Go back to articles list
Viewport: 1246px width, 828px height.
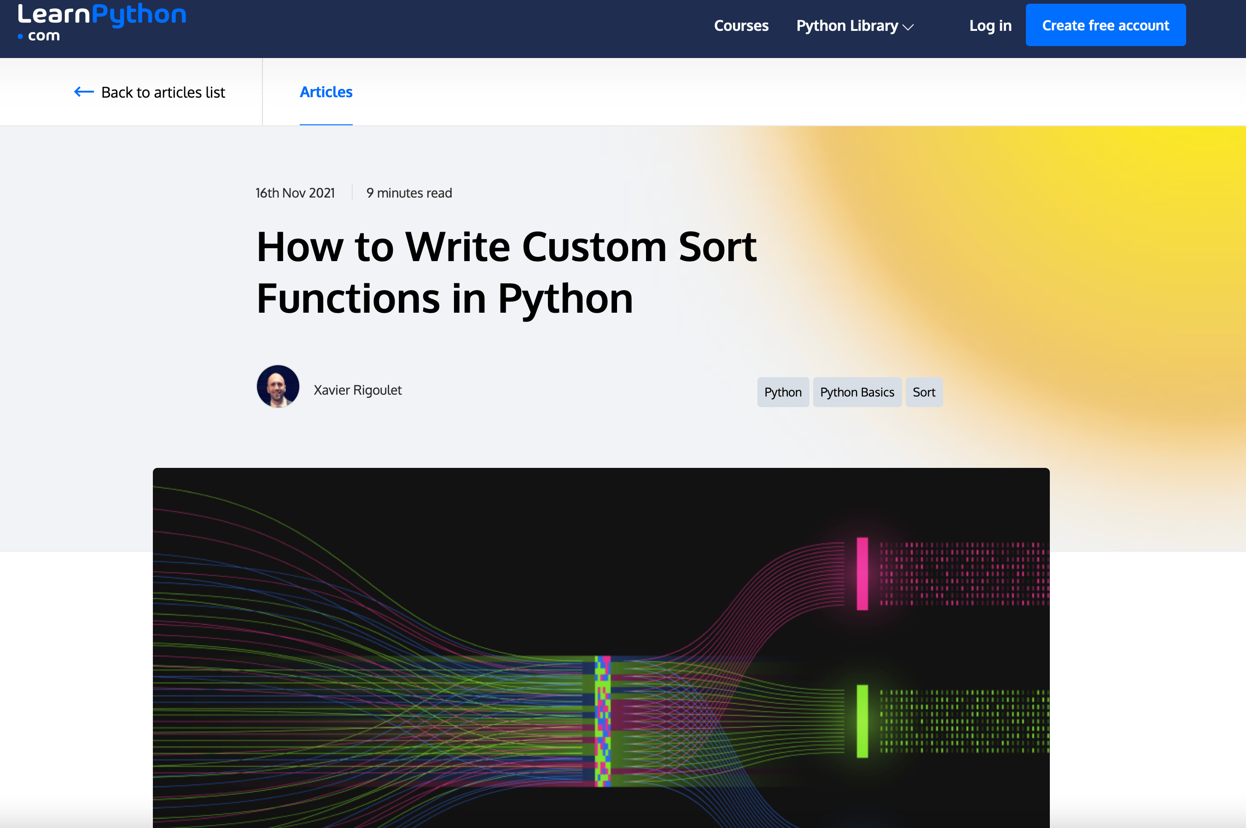tap(163, 93)
